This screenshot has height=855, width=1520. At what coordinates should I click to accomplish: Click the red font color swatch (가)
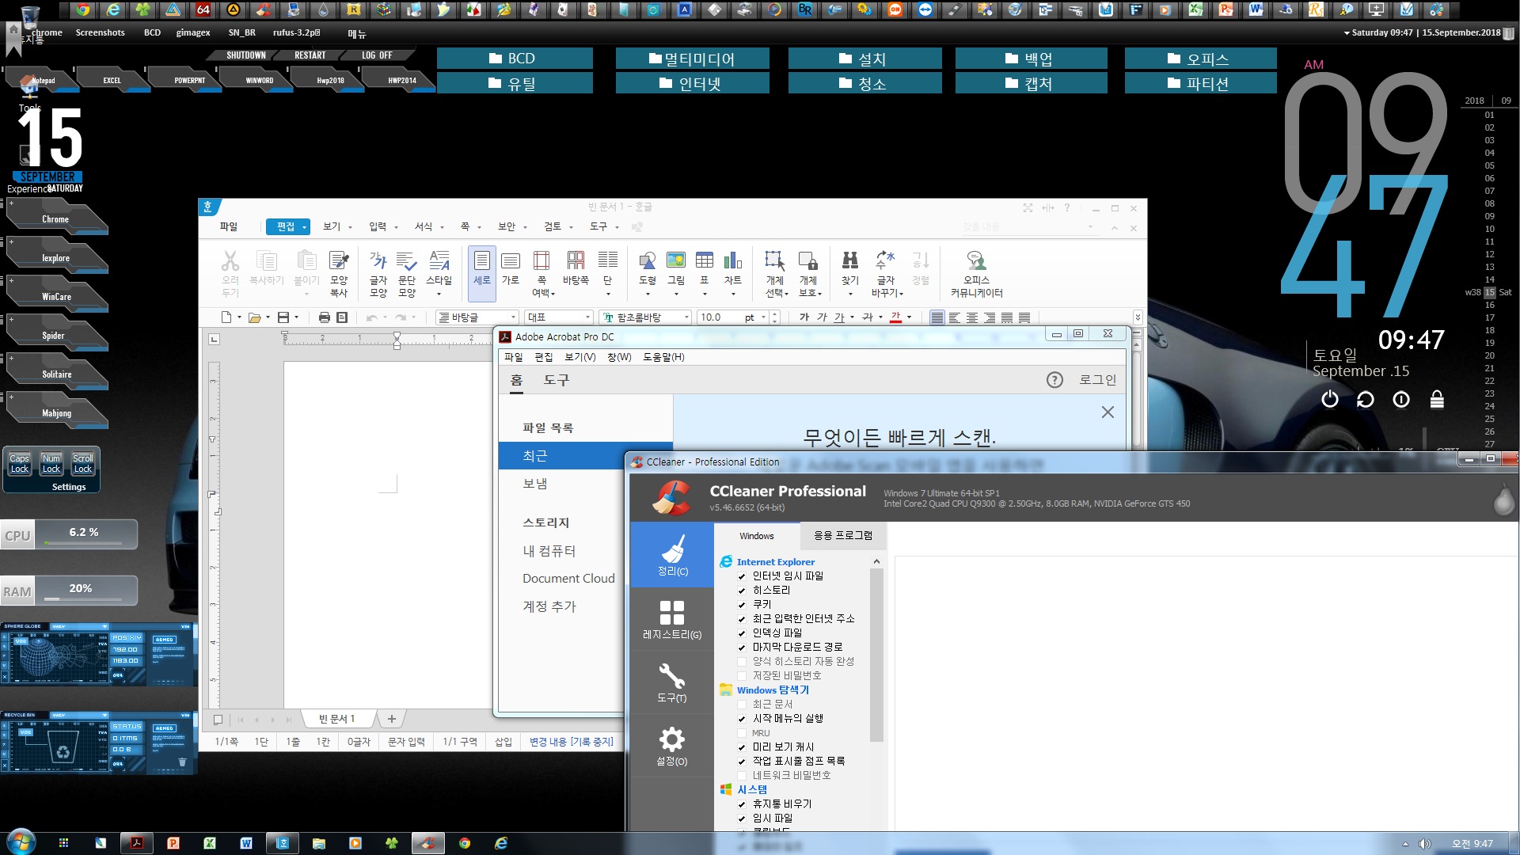[895, 317]
